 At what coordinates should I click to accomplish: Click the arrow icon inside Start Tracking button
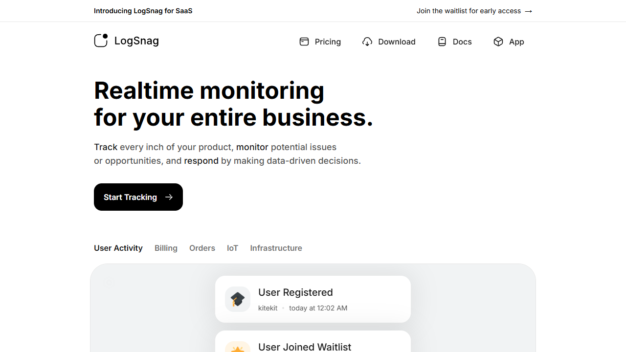169,197
